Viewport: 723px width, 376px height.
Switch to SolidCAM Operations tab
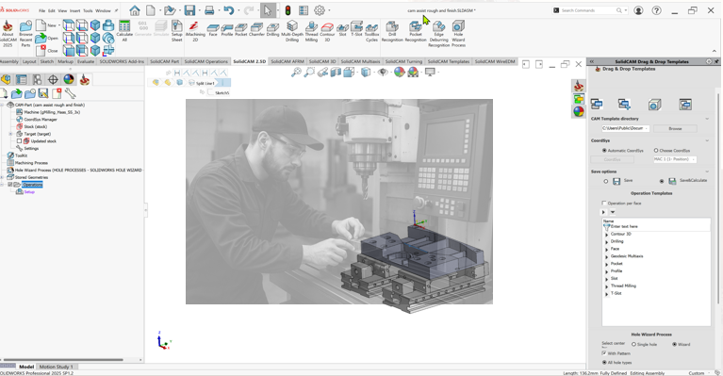(x=206, y=61)
